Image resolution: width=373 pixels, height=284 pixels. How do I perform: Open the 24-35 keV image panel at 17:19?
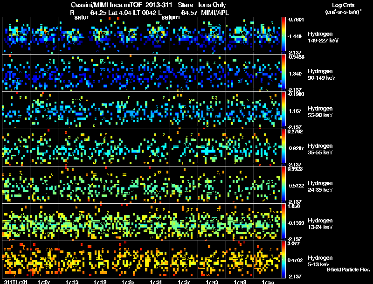[100, 185]
